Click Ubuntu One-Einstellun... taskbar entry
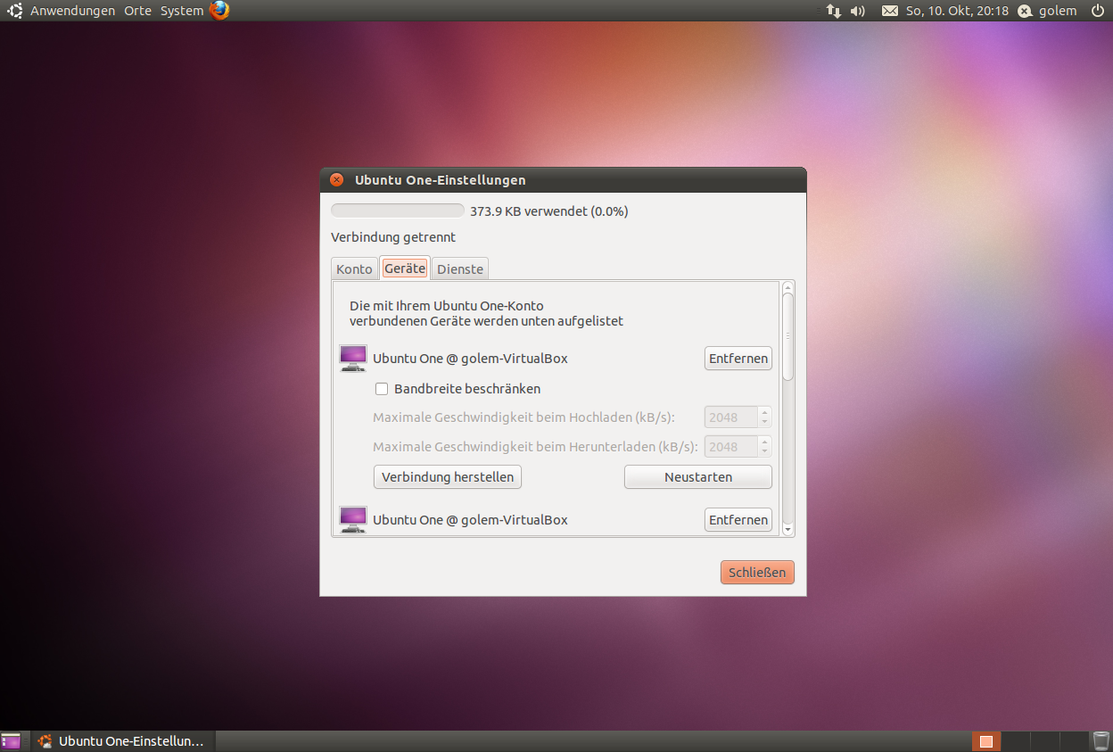1113x752 pixels. click(121, 741)
